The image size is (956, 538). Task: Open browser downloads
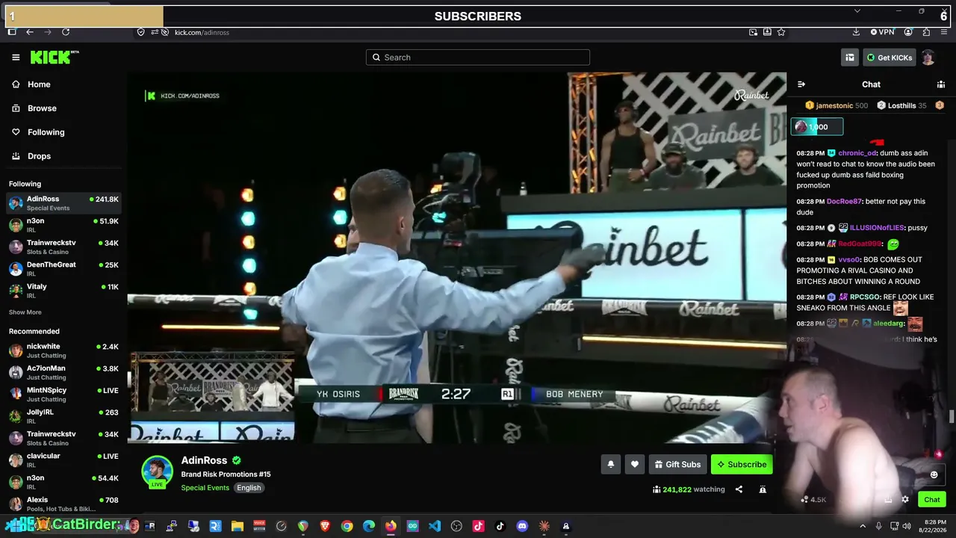click(856, 32)
